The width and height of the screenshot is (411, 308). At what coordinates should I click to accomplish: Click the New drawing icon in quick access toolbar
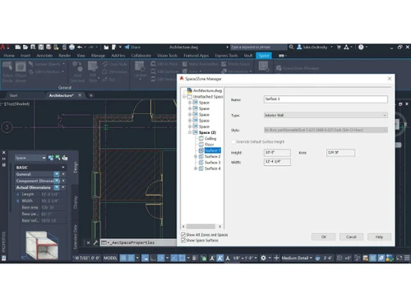point(18,47)
